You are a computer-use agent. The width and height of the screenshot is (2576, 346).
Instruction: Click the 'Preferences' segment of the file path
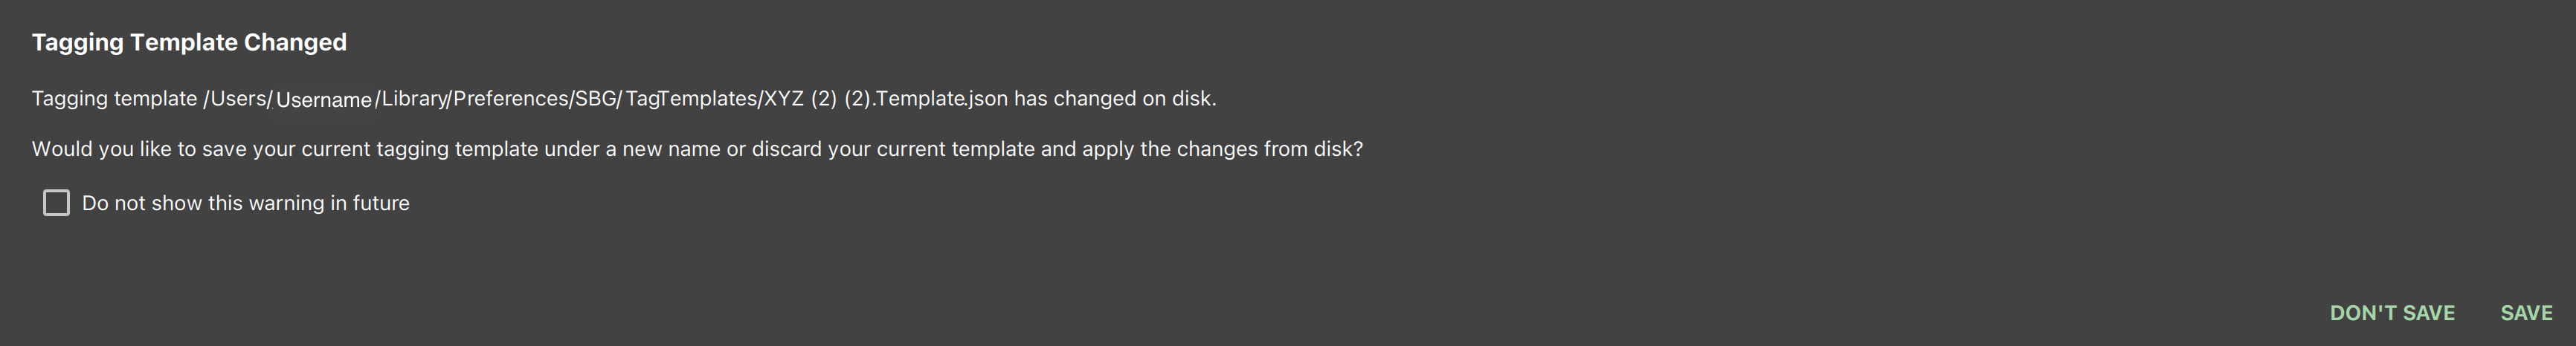click(511, 99)
